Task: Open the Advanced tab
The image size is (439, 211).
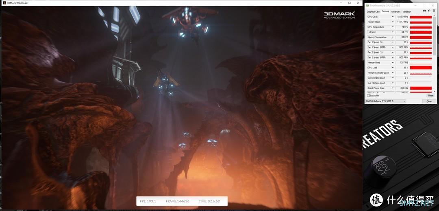Action: pos(396,11)
